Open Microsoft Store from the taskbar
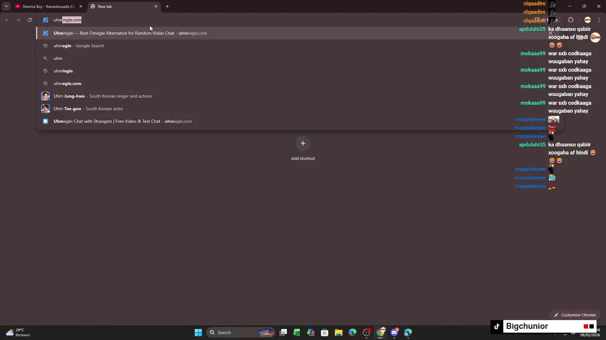The width and height of the screenshot is (606, 340). tap(325, 332)
